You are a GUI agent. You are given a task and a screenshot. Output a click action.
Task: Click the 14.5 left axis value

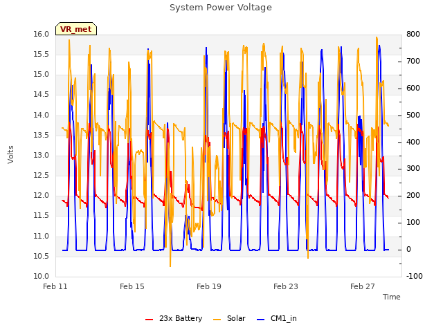[x=42, y=95]
